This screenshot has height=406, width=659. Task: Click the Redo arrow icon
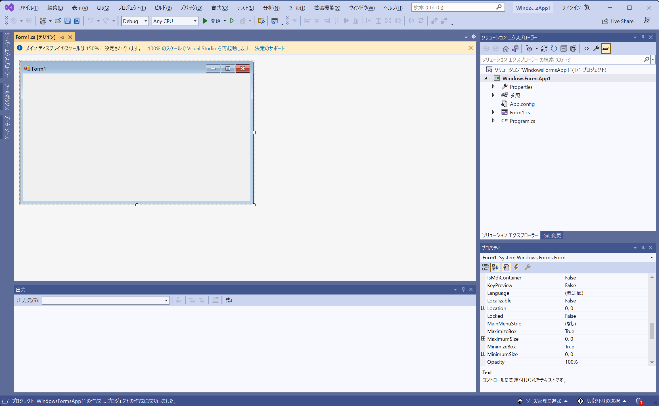coord(106,21)
